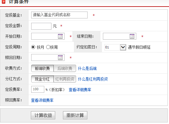The height and width of the screenshot is (124, 169).
Task: Select the 按周 weekly radio button
Action: point(48,47)
